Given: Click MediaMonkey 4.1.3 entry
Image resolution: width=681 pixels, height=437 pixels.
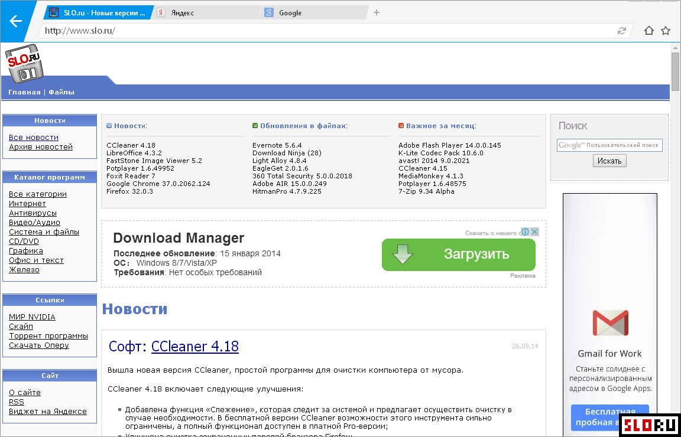Looking at the screenshot, I should (x=431, y=176).
